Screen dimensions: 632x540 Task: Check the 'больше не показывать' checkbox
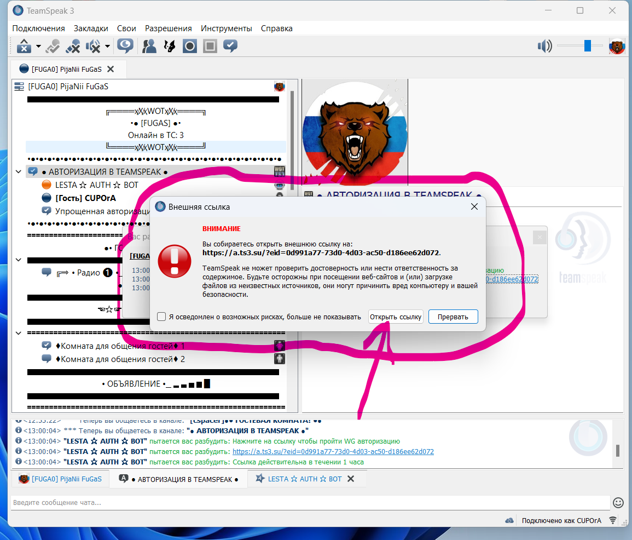161,317
